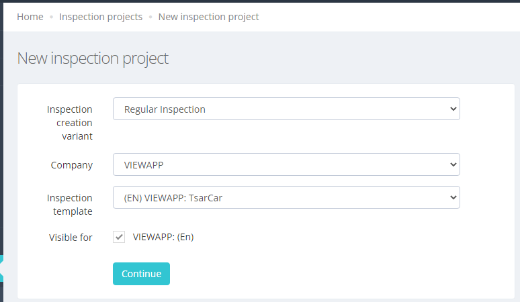Click the dot separator after Inspection projects breadcrumb

(x=150, y=17)
